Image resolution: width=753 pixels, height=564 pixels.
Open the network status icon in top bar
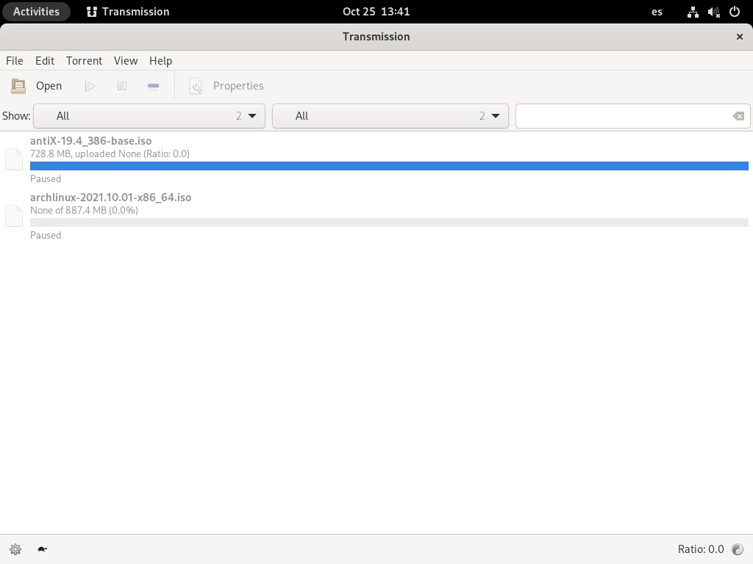693,12
